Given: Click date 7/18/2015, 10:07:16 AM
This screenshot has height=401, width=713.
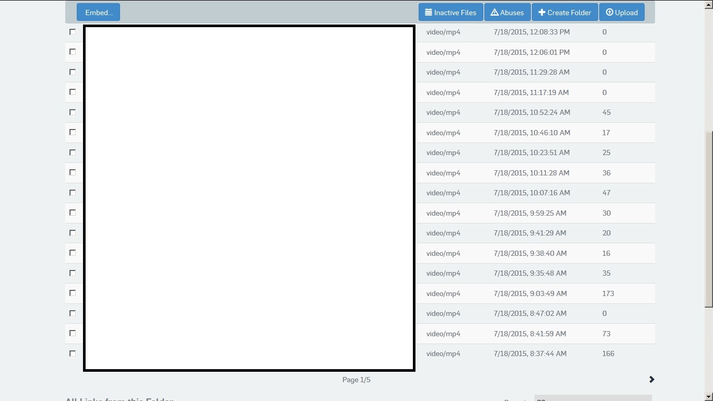Looking at the screenshot, I should coord(532,193).
